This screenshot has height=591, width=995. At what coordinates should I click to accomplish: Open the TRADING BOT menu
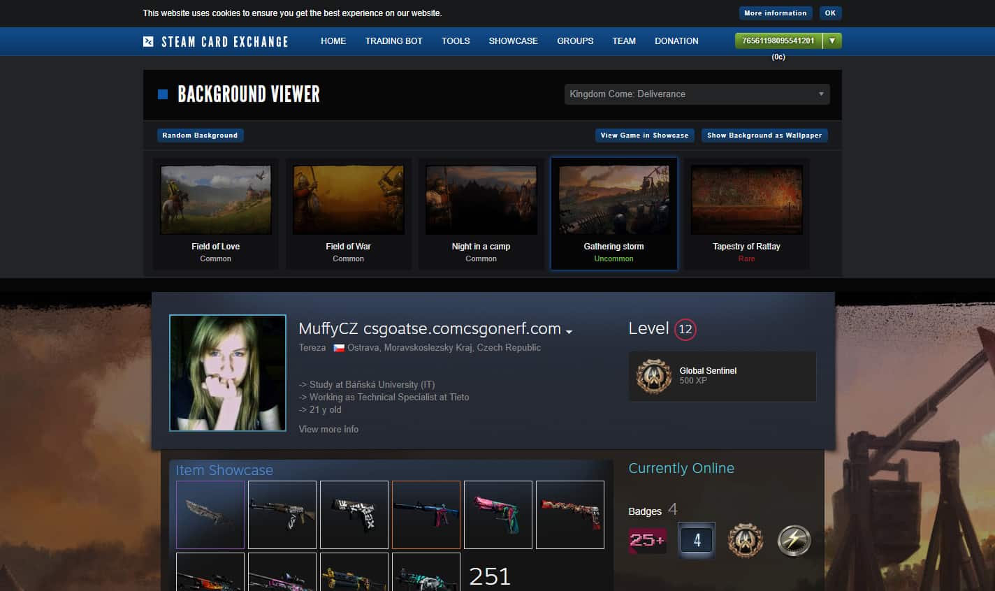[393, 41]
